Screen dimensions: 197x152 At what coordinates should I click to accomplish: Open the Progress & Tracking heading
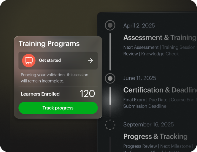pyautogui.click(x=155, y=137)
